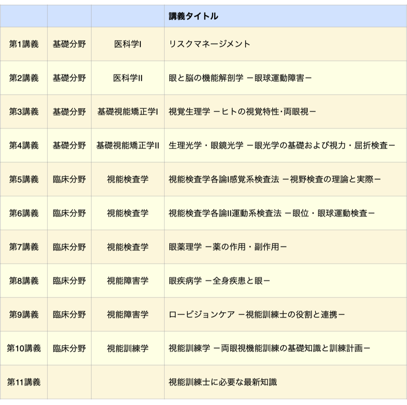The width and height of the screenshot is (407, 405).
Task: Select the 眼と脳の機能解剖学 lecture title
Action: point(240,78)
